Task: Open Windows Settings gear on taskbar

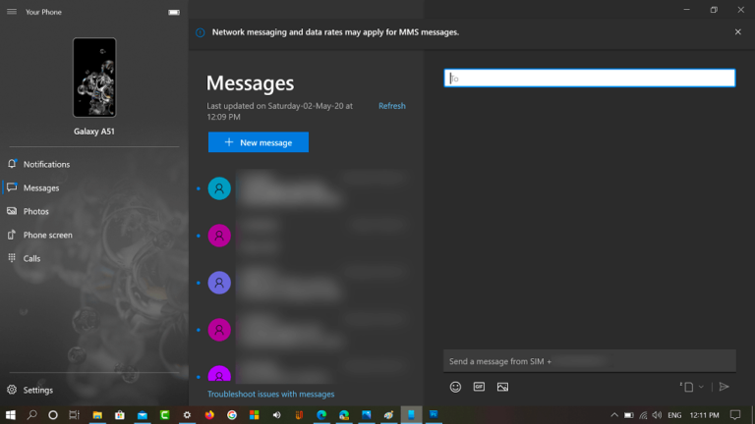Action: (187, 415)
